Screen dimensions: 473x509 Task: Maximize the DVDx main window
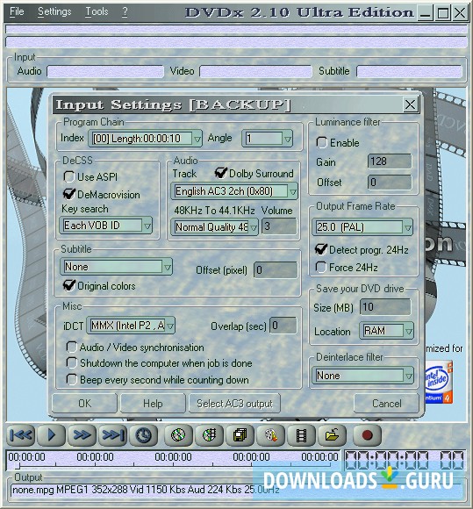click(443, 13)
